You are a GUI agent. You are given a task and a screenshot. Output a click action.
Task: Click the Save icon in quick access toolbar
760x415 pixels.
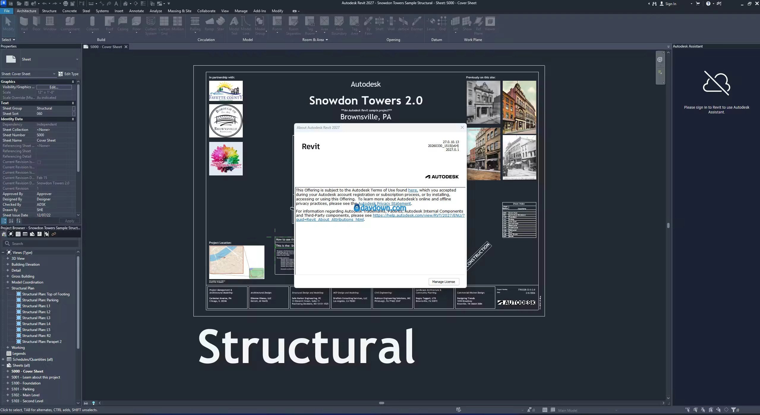point(26,4)
